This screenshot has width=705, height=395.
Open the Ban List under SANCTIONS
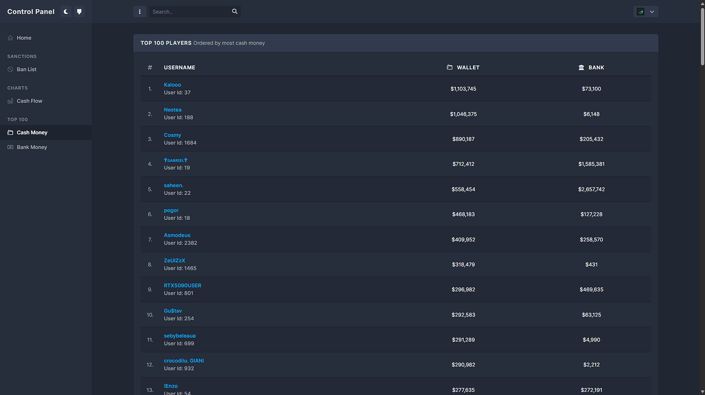27,69
